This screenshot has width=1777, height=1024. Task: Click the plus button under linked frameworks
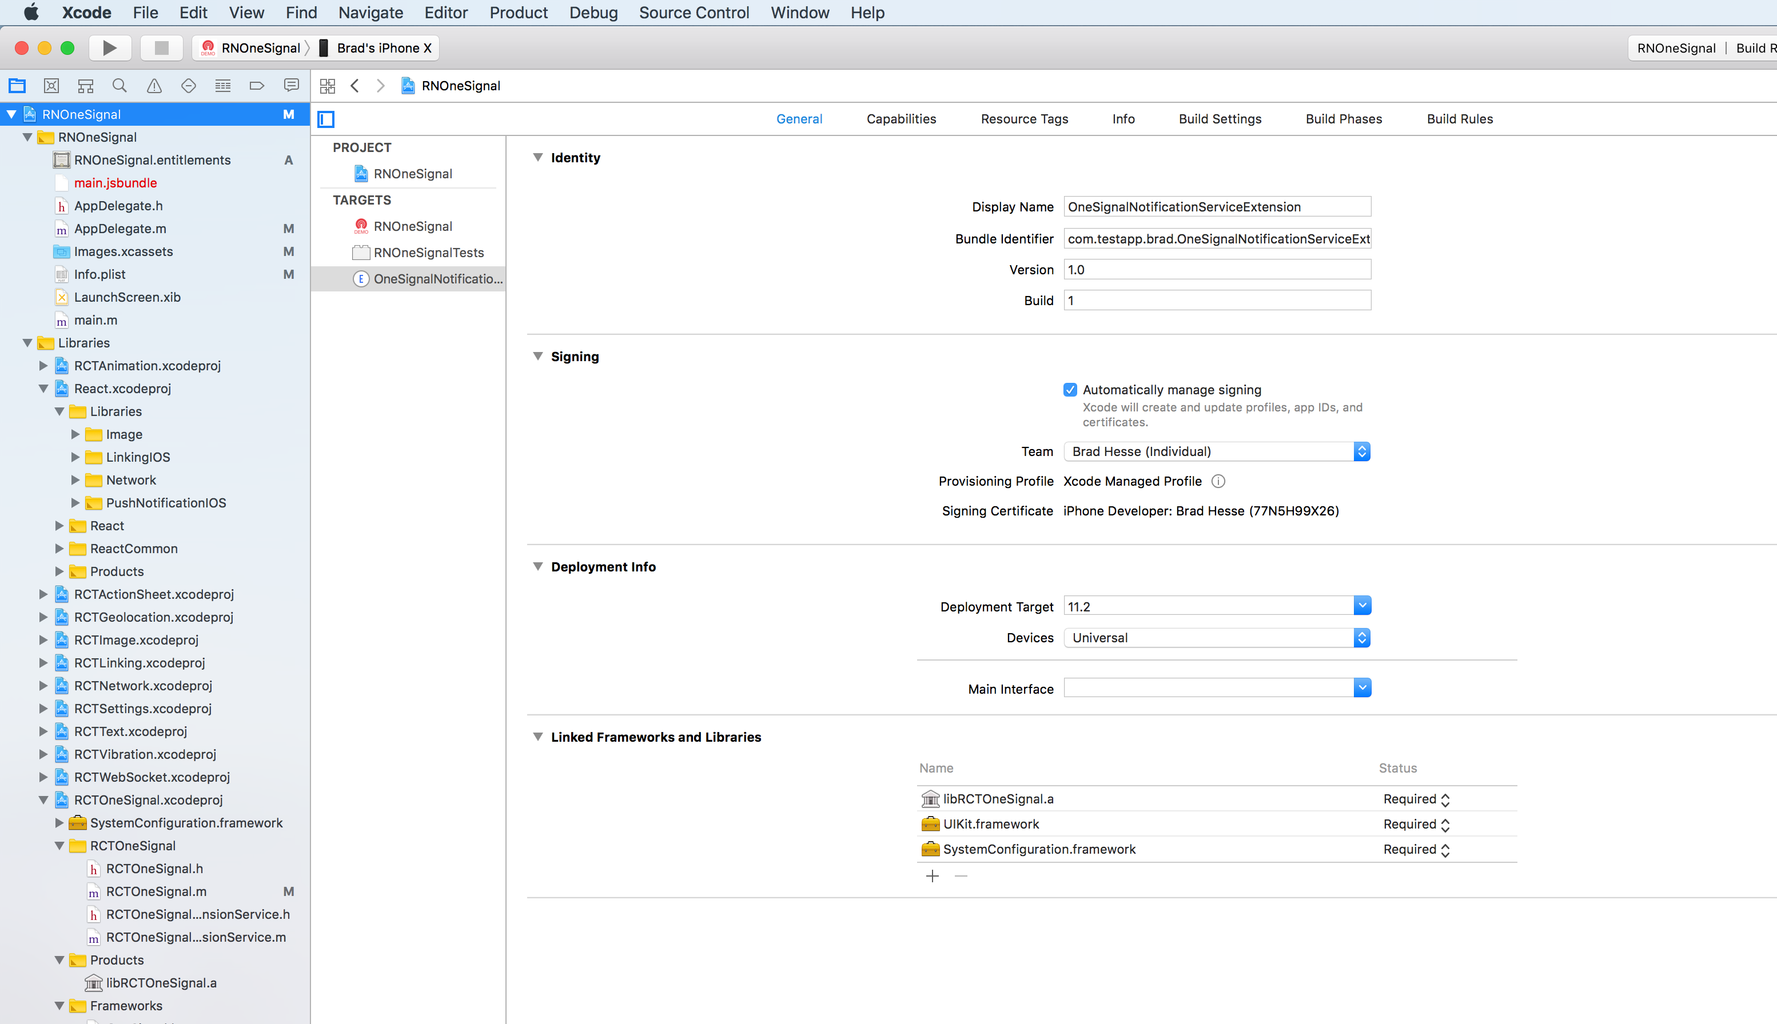[932, 875]
